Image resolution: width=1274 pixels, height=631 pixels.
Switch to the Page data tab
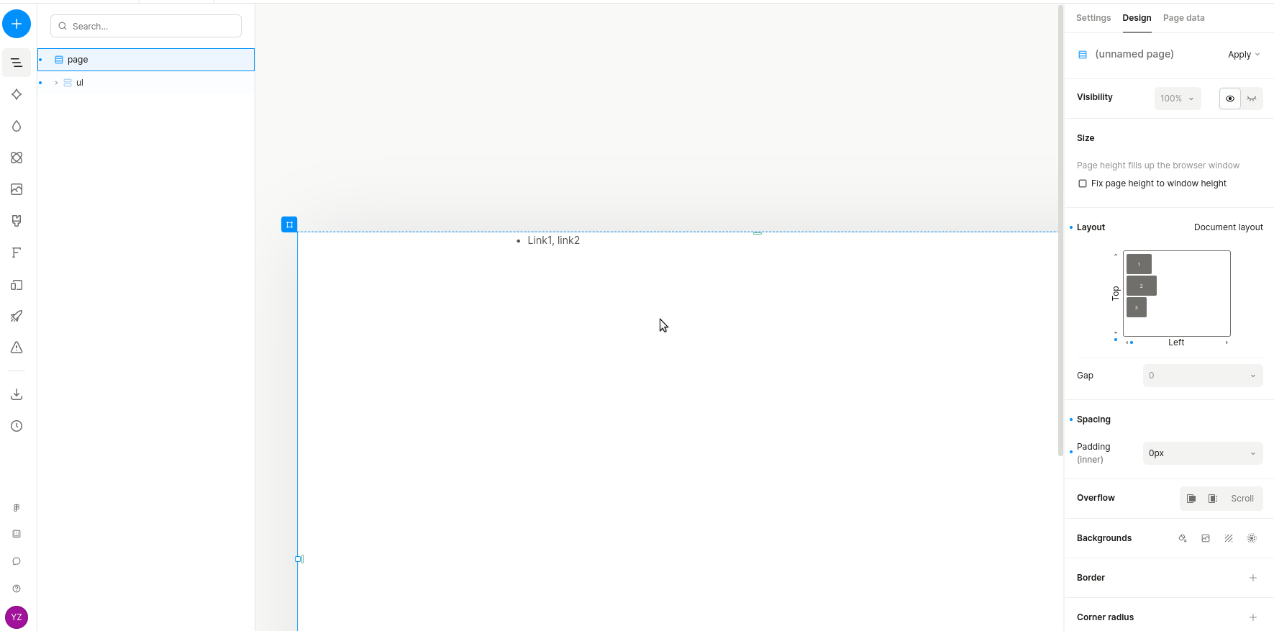pos(1183,18)
